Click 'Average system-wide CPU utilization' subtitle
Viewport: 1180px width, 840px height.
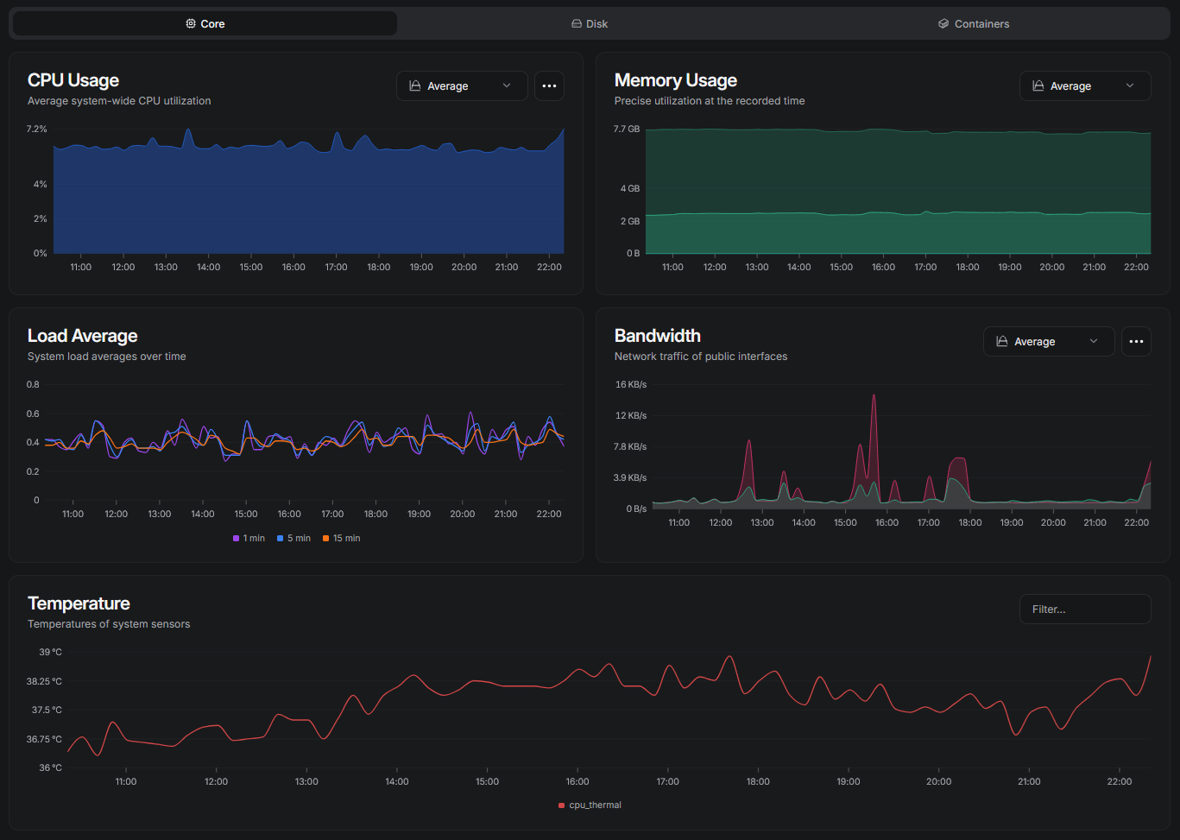(119, 101)
